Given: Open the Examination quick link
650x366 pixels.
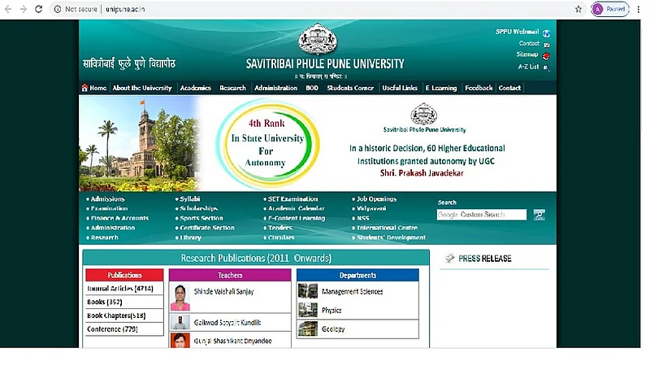Looking at the screenshot, I should click(x=109, y=209).
